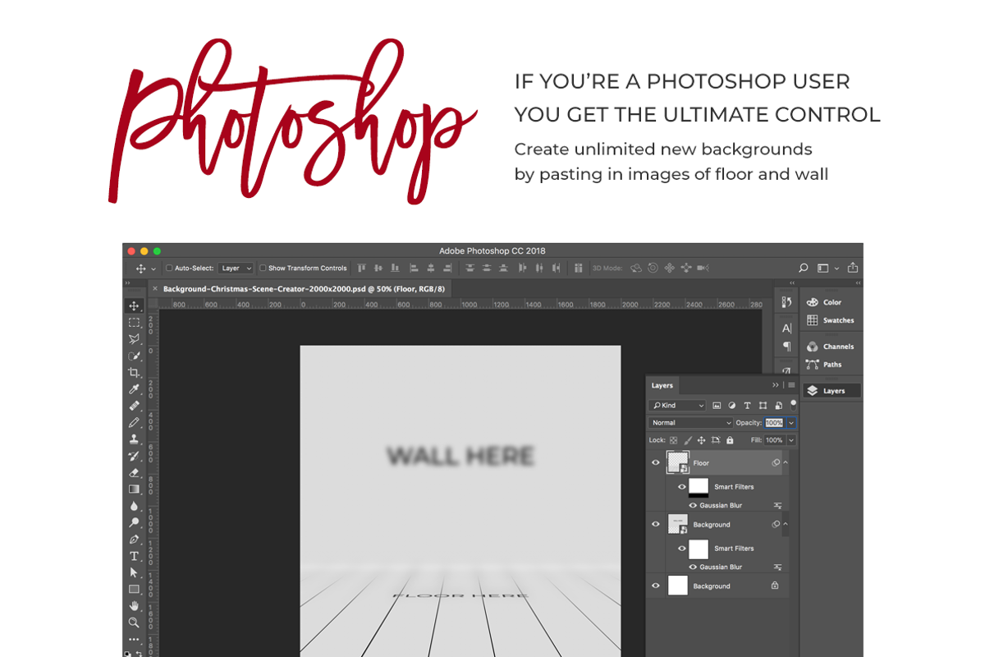Enable Show Transform Controls checkbox
The image size is (985, 657).
(263, 268)
